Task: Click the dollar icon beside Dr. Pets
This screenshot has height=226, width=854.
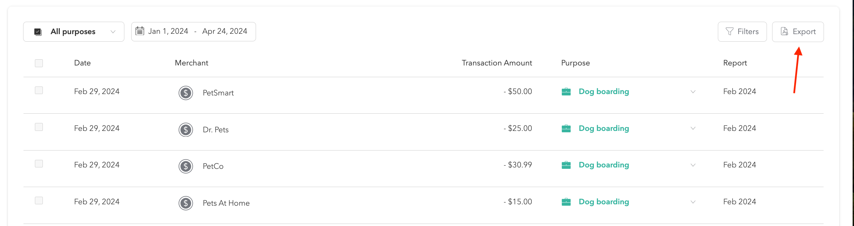Action: [x=186, y=130]
